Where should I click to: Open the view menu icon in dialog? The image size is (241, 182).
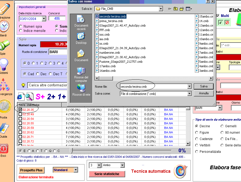pyautogui.click(x=189, y=9)
